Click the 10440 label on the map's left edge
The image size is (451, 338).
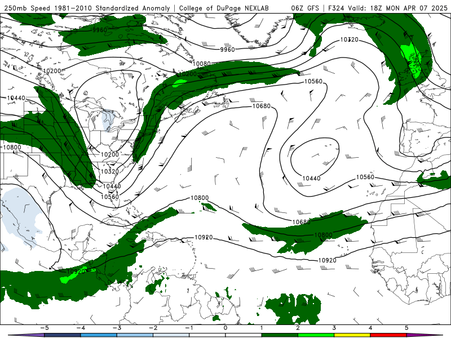click(x=16, y=98)
